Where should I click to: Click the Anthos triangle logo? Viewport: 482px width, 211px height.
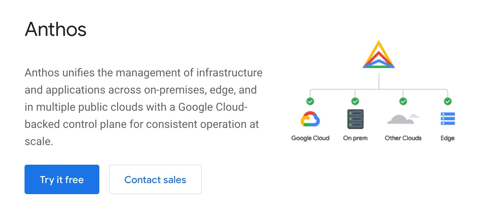point(379,55)
